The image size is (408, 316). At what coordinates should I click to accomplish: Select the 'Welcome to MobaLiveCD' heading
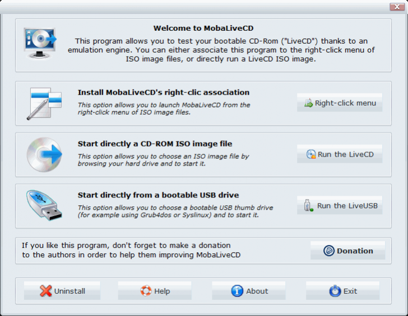(x=203, y=28)
